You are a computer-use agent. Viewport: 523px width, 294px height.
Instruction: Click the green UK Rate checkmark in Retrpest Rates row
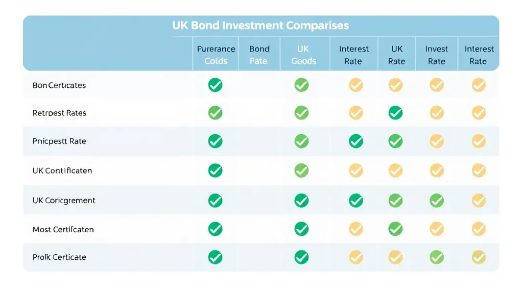(x=395, y=113)
